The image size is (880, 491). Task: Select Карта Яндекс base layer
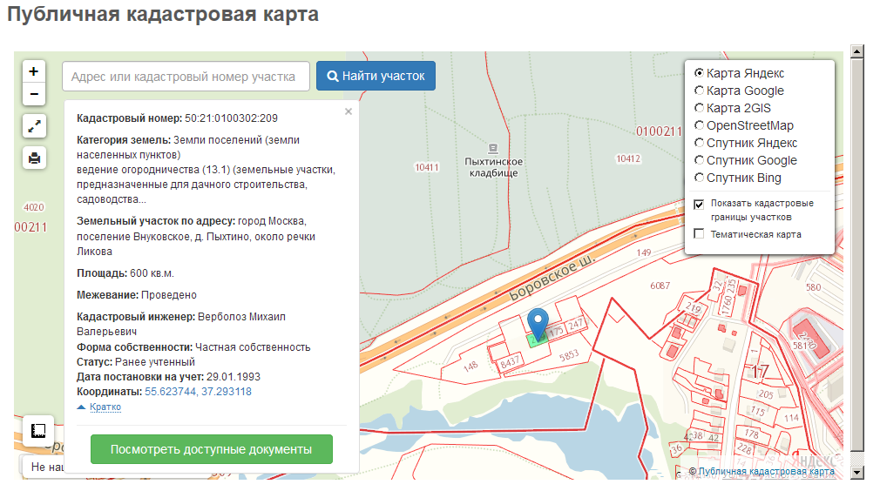699,73
